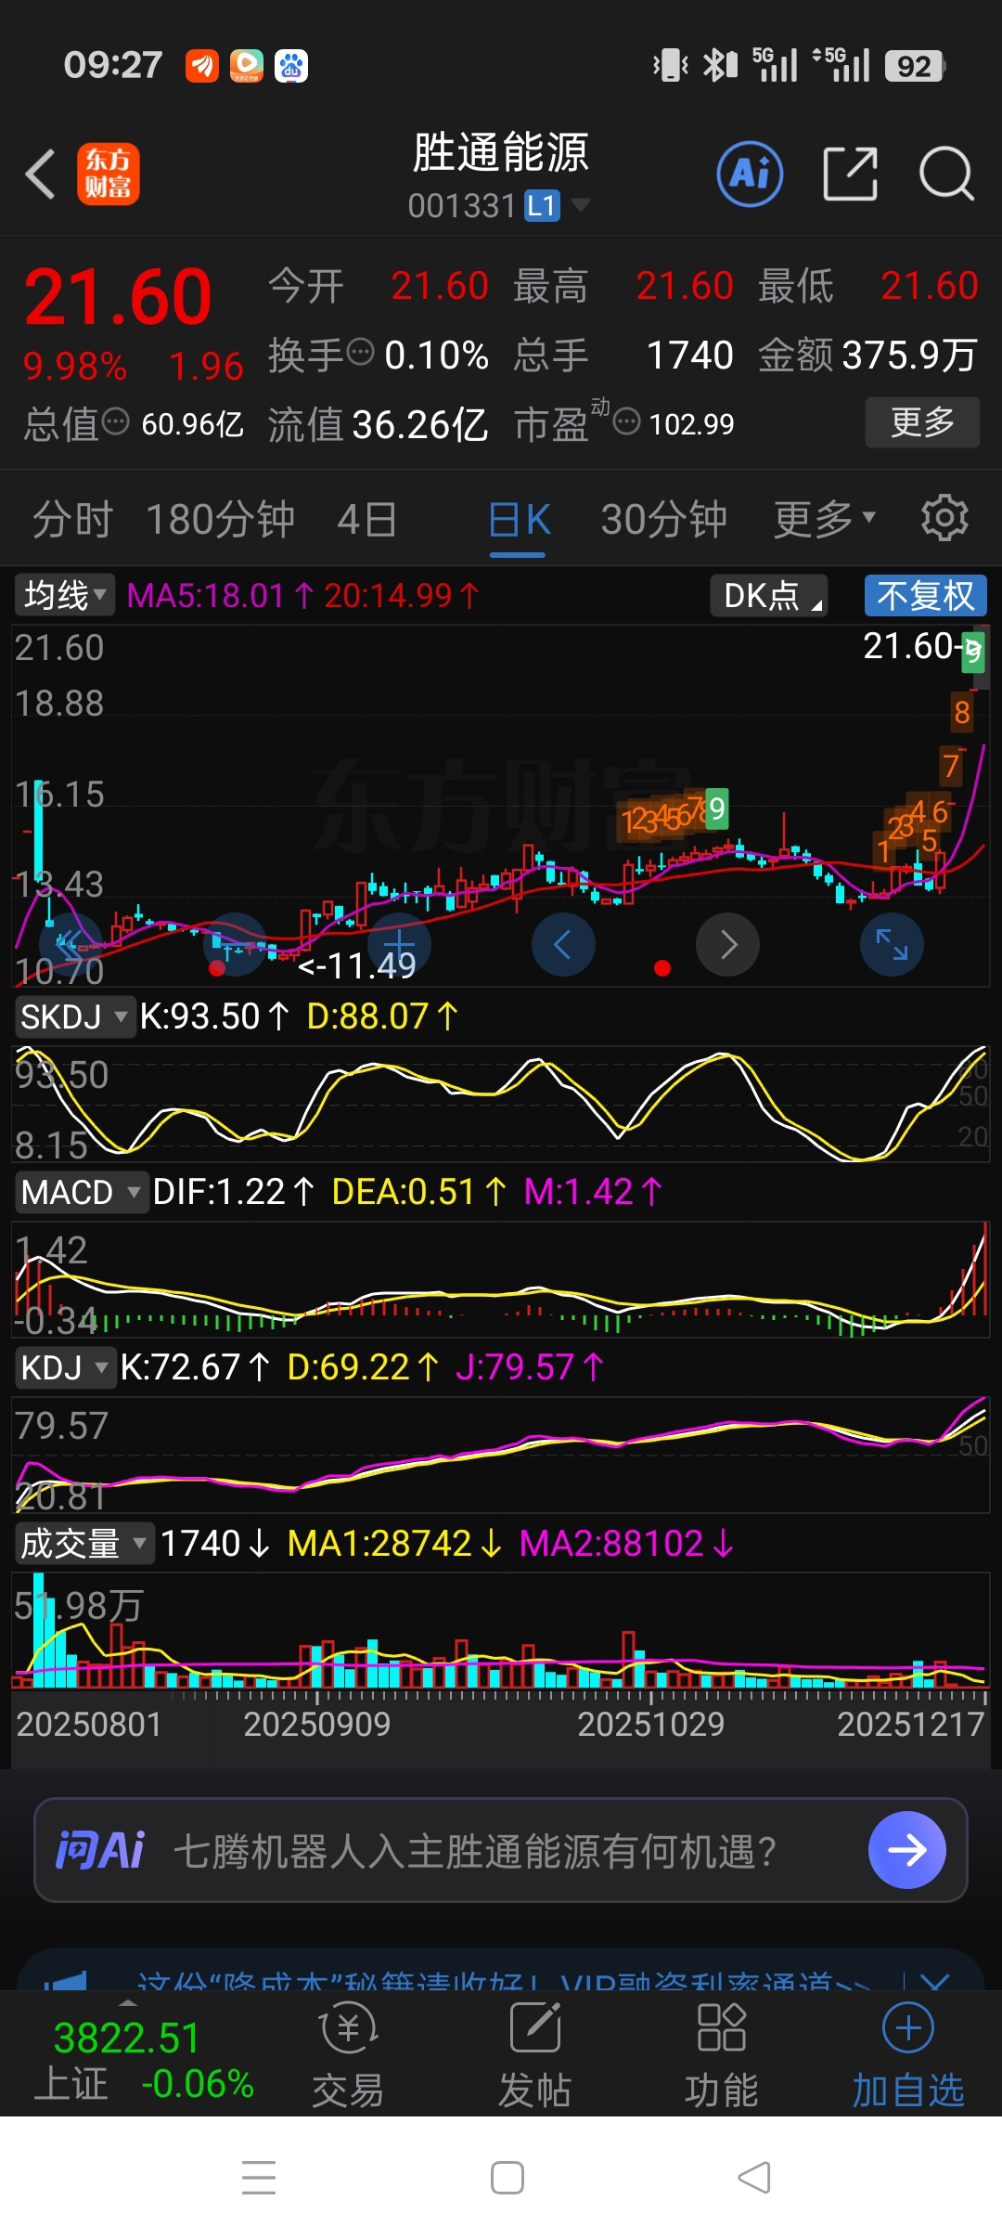
Task: Tap the orange 8 signal marker
Action: pos(962,712)
